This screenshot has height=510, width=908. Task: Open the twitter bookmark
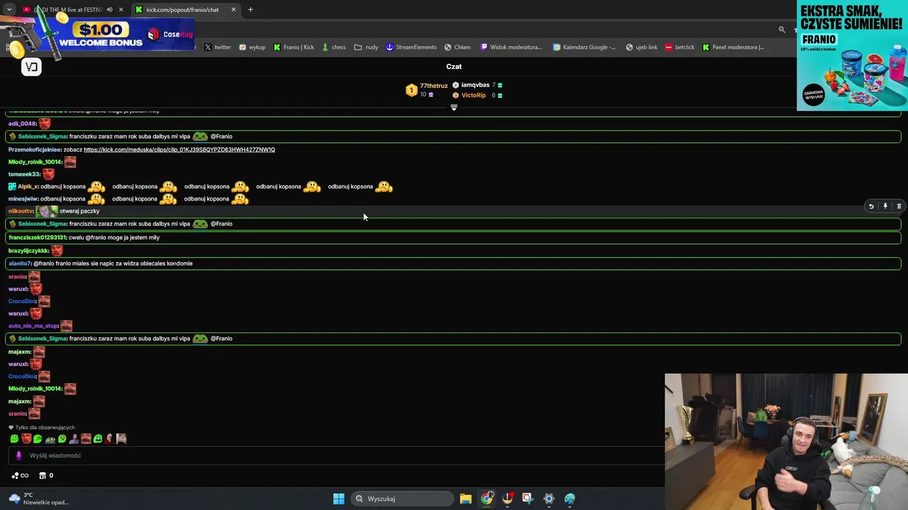pos(218,47)
